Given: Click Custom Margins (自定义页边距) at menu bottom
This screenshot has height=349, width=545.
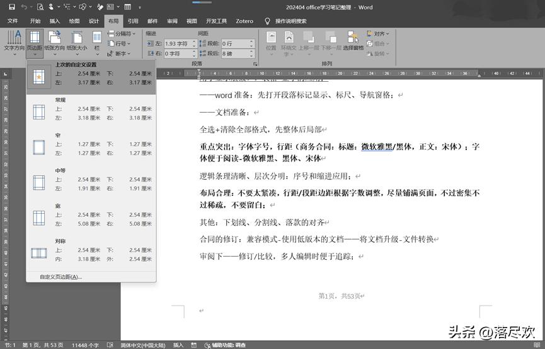Looking at the screenshot, I should coord(60,277).
